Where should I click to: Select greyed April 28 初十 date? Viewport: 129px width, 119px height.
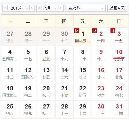(x=28, y=37)
